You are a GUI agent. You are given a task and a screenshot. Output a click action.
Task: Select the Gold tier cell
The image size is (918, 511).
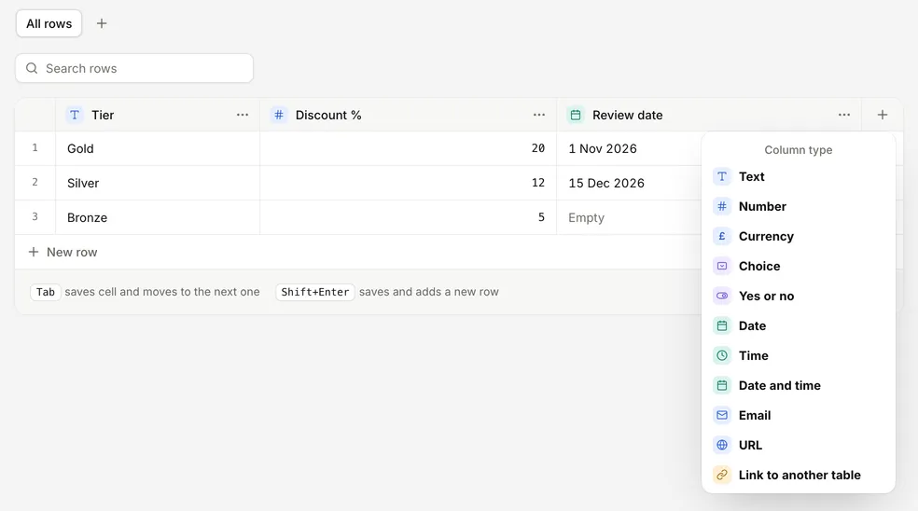(158, 148)
